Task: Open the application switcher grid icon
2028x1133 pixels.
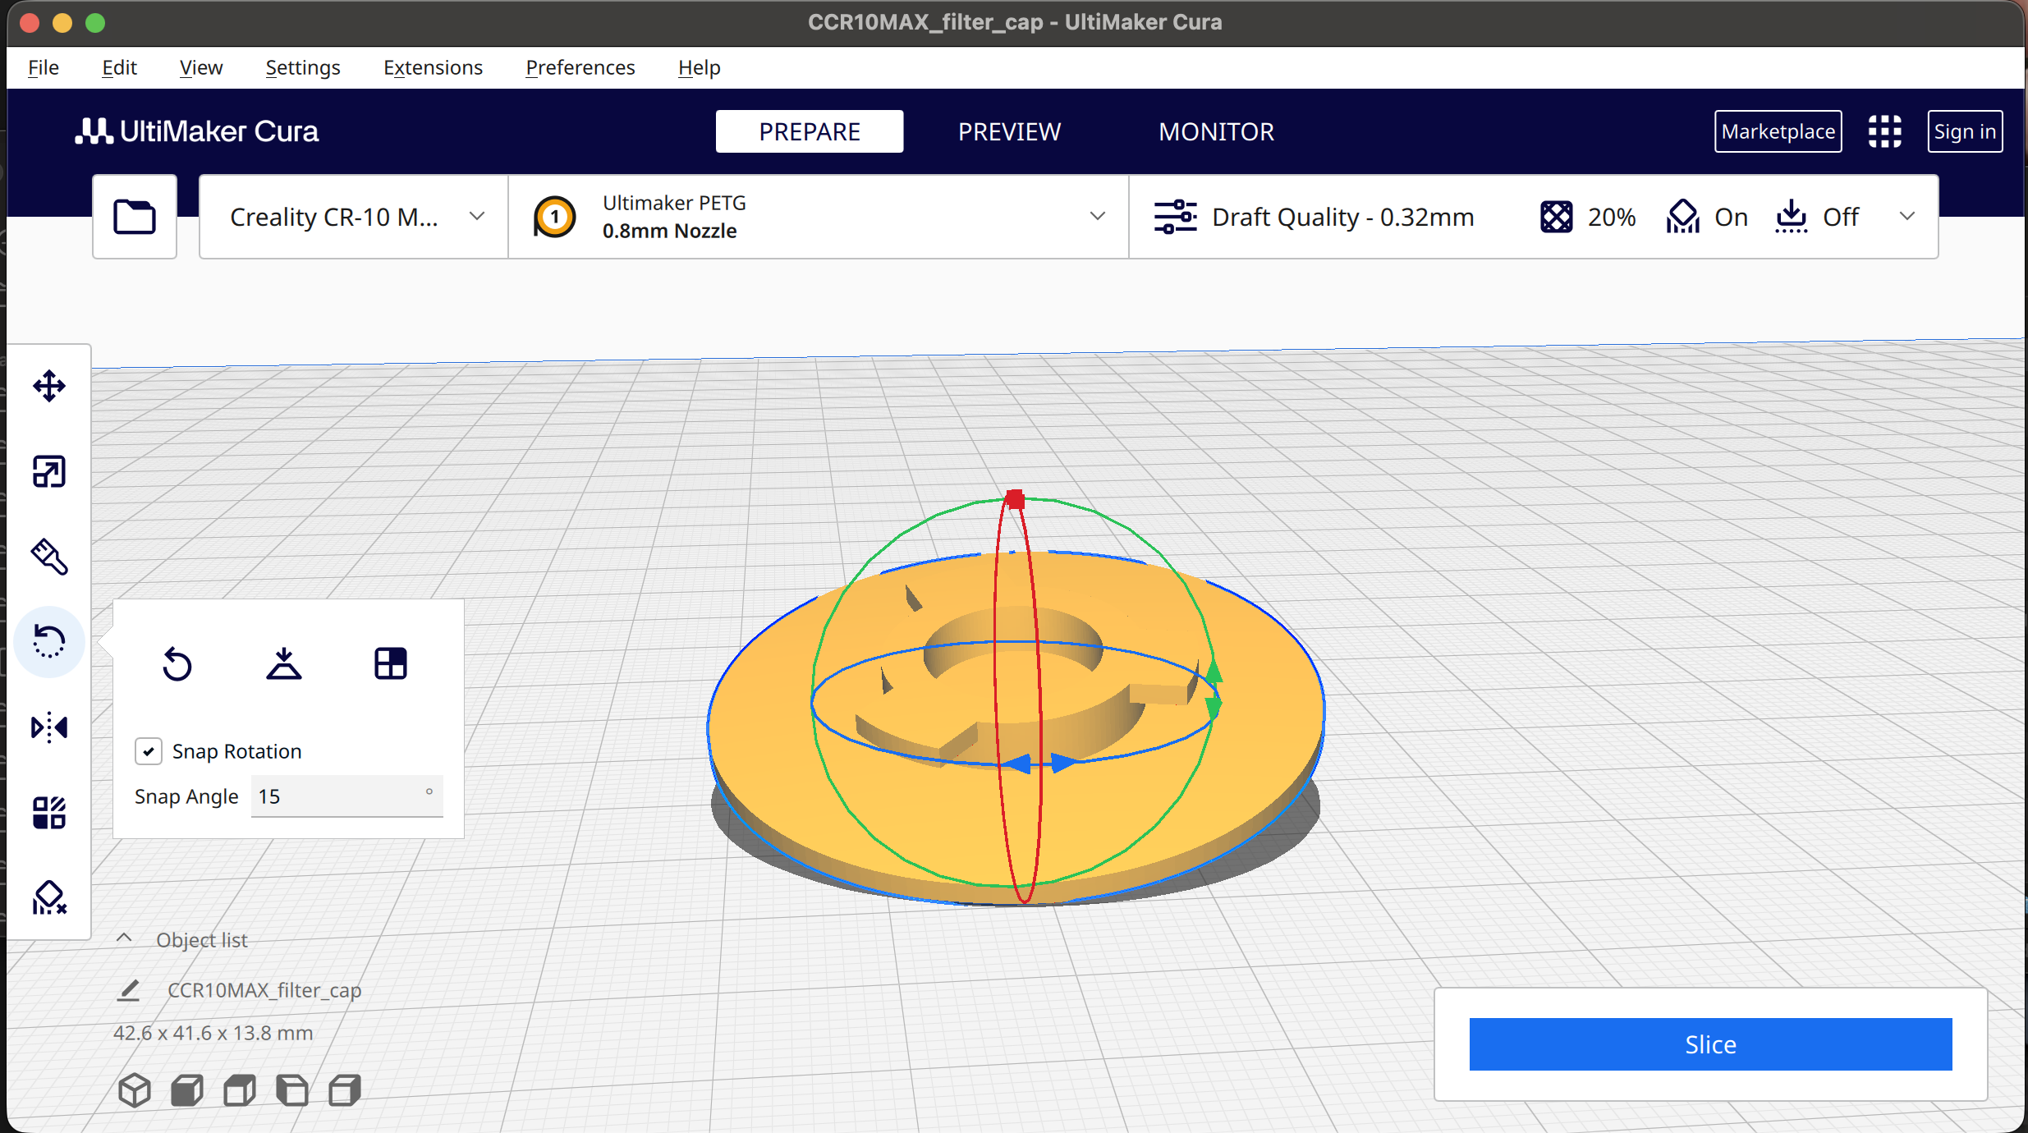Action: pyautogui.click(x=1885, y=131)
